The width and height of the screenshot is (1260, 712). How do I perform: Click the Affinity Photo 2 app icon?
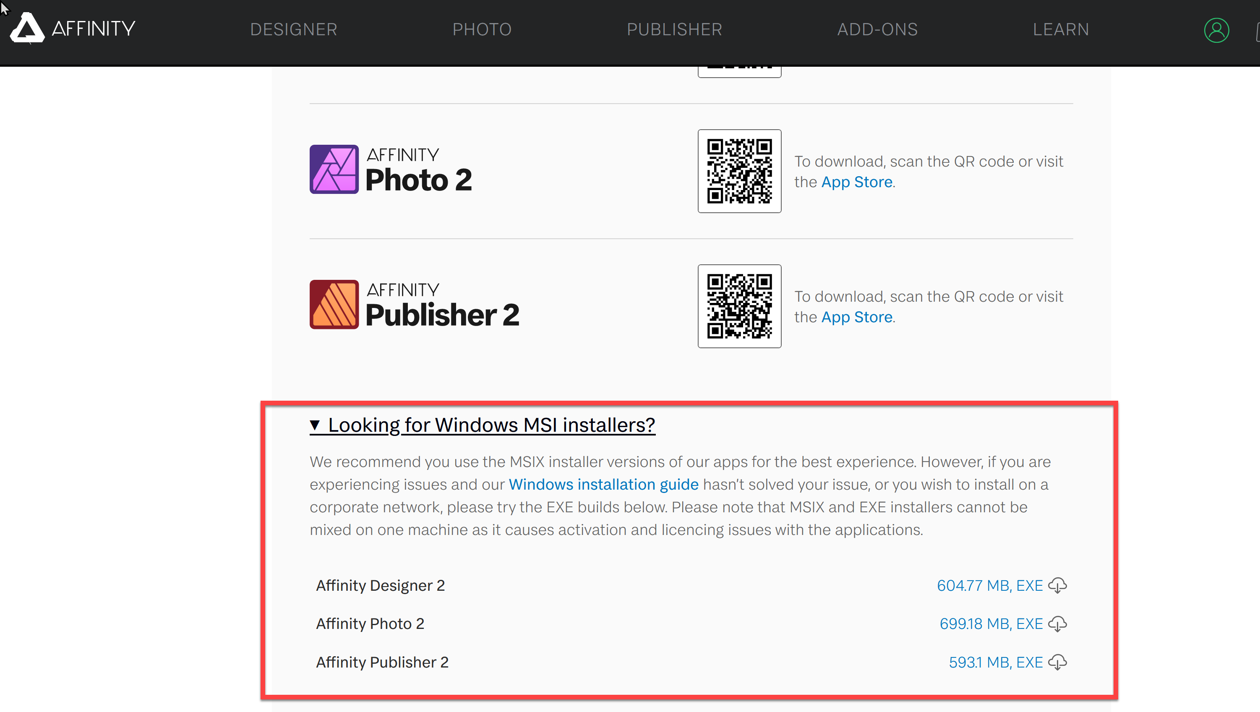(x=334, y=169)
